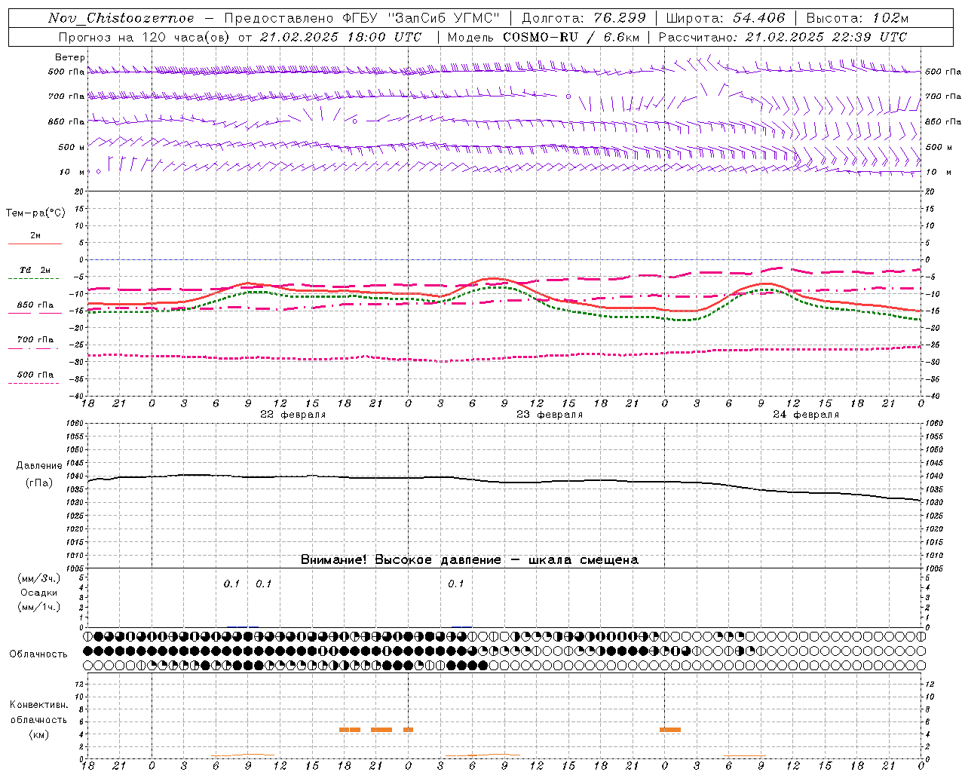Click the right-side 500 гПа wind label

point(943,72)
